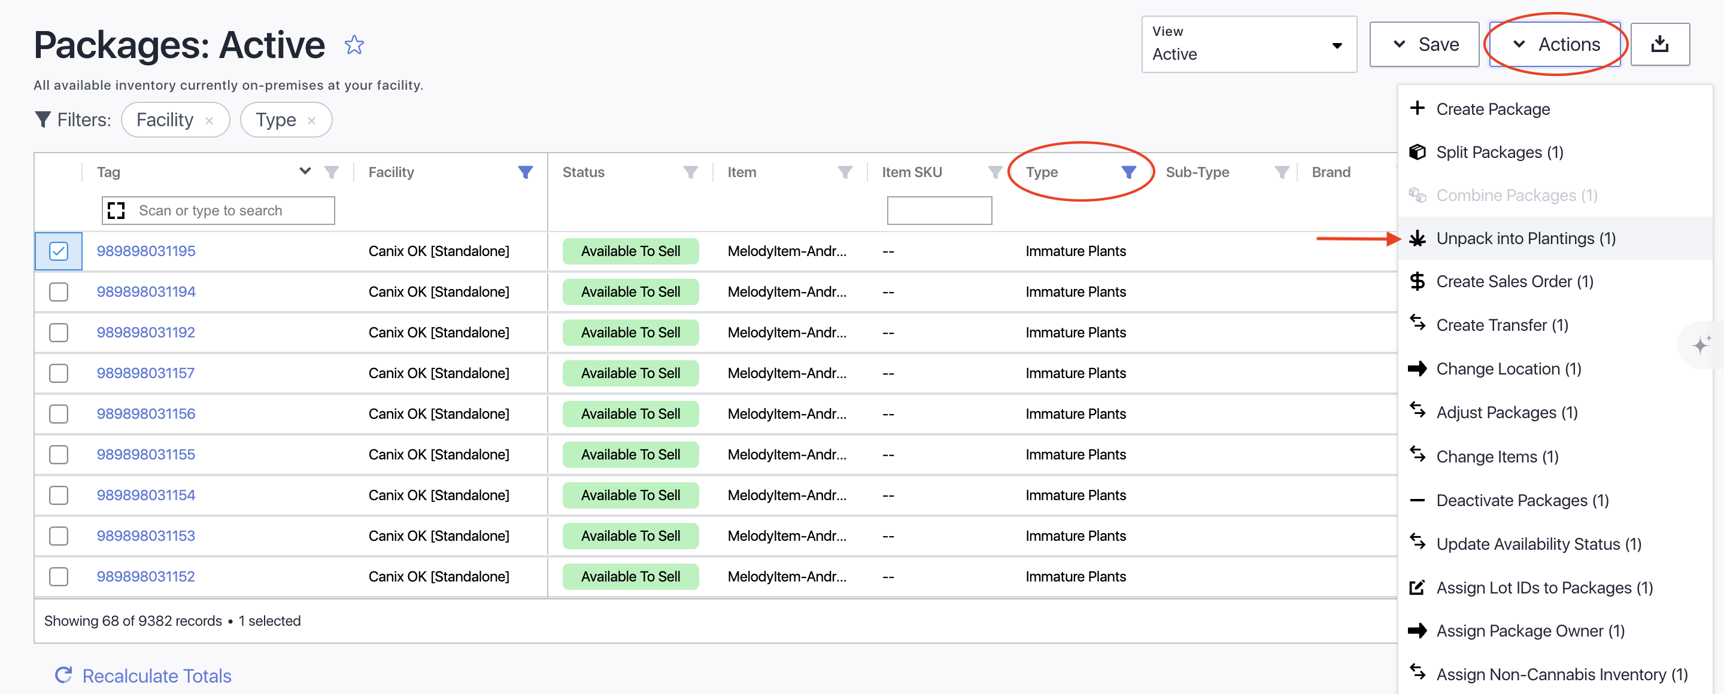
Task: Expand the Tag column chevron dropdown
Action: tap(305, 171)
